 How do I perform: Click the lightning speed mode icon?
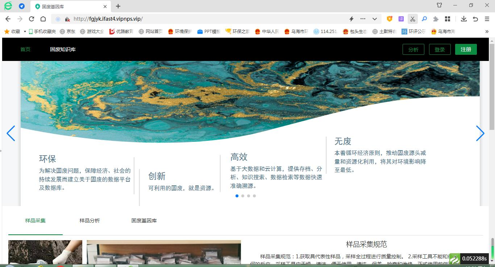tap(351, 19)
